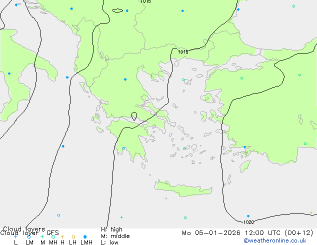Click the green circle MH legend symbol
This screenshot has height=245, width=317.
click(53, 236)
